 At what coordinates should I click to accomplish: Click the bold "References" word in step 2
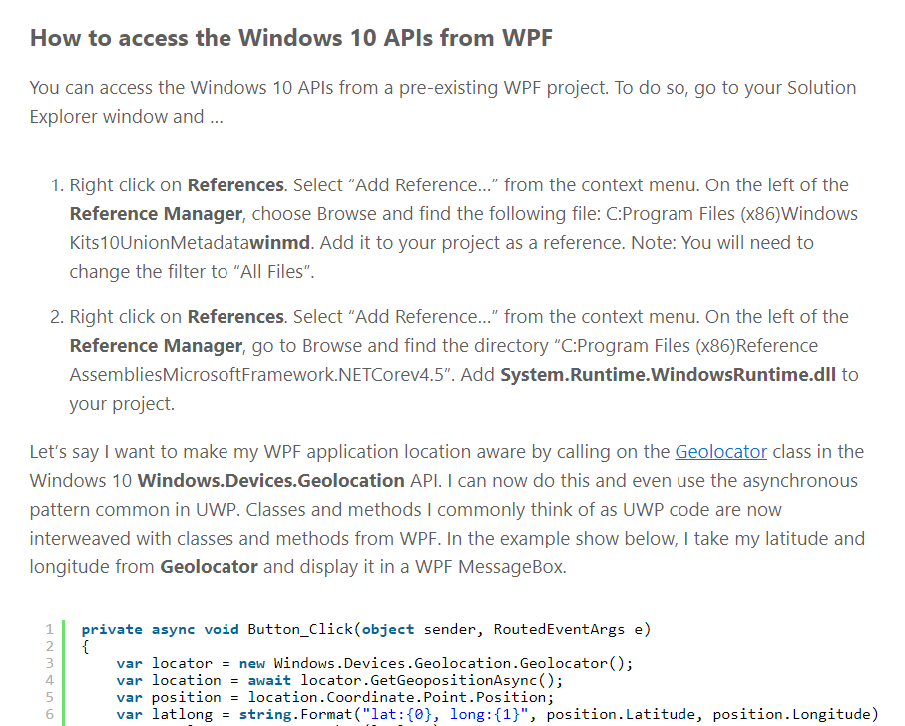click(x=235, y=317)
